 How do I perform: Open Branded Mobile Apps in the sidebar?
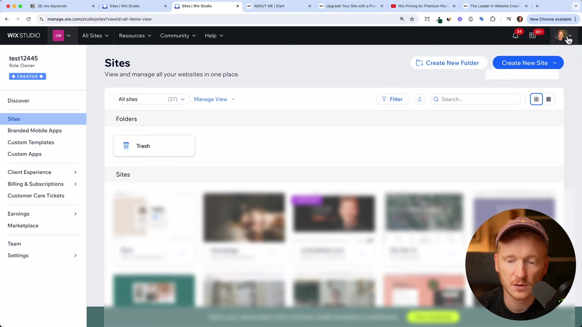(35, 130)
